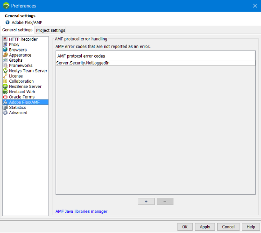The width and height of the screenshot is (261, 233).
Task: Click the NeoLoad logo in title bar
Action: [x=6, y=6]
